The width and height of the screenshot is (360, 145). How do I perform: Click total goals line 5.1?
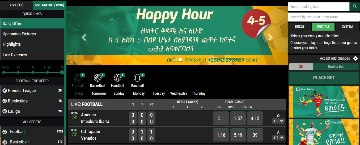coord(221,118)
